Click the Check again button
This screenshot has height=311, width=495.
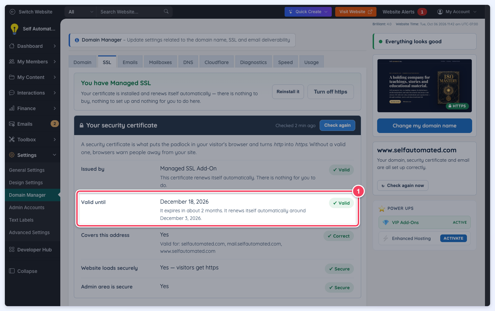click(337, 125)
